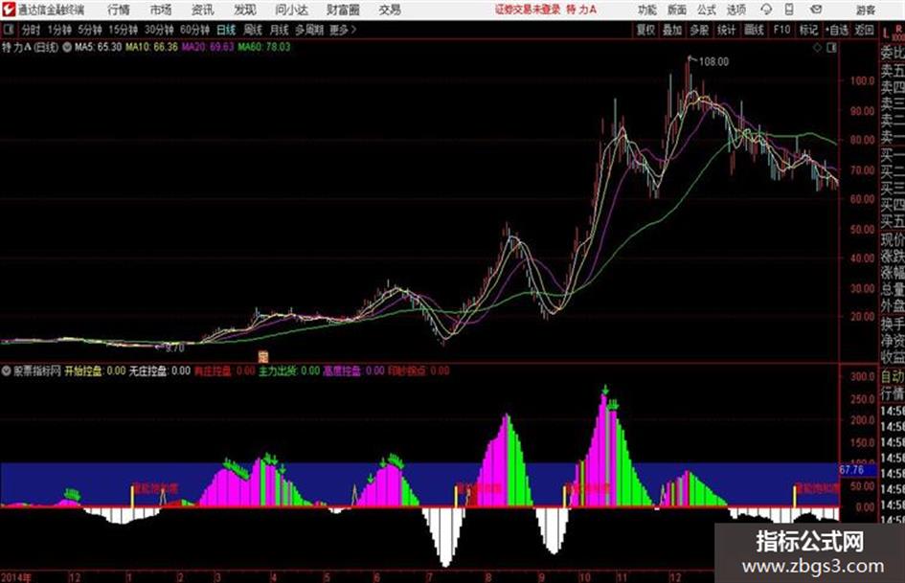Click the MA60: 78.03 value
Image resolution: width=905 pixels, height=583 pixels.
click(x=264, y=47)
